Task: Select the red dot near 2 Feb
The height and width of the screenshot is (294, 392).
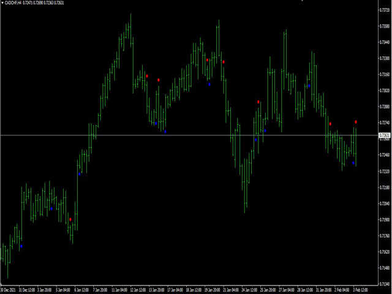Action: pyautogui.click(x=330, y=124)
